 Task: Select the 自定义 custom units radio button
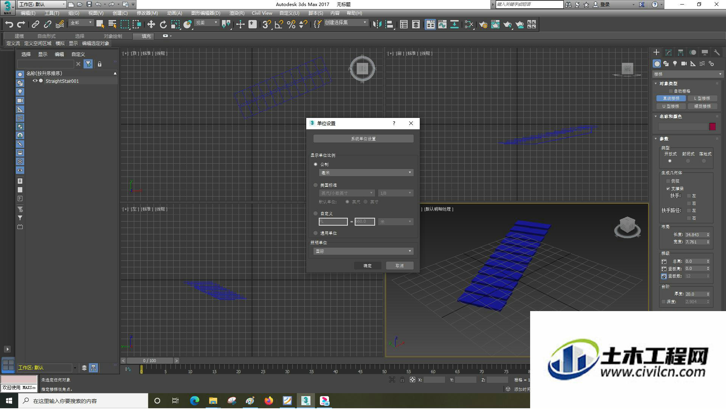tap(316, 214)
